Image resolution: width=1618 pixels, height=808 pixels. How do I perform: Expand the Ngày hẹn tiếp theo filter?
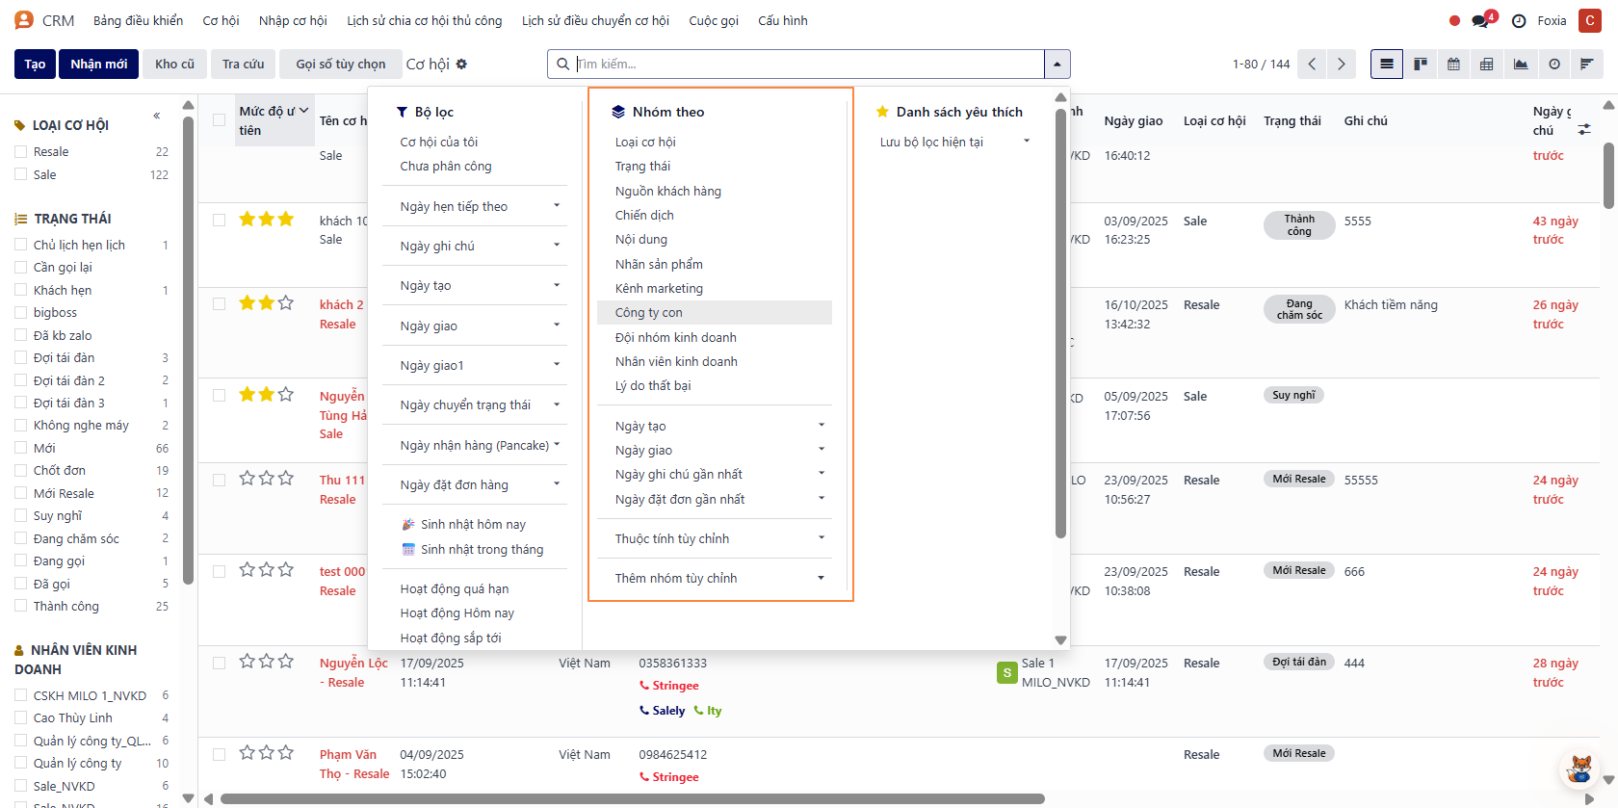coord(479,206)
